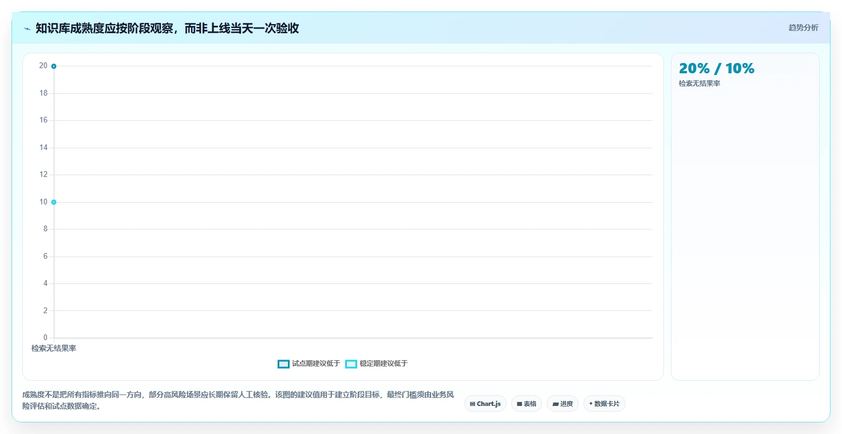
Task: Select the 进度 tag
Action: coord(563,404)
